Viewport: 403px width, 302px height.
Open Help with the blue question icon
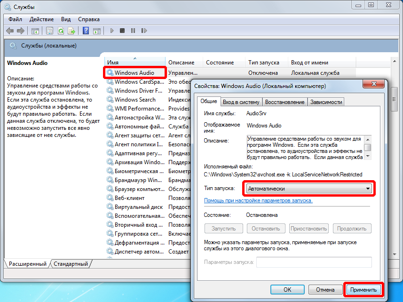pos(86,31)
